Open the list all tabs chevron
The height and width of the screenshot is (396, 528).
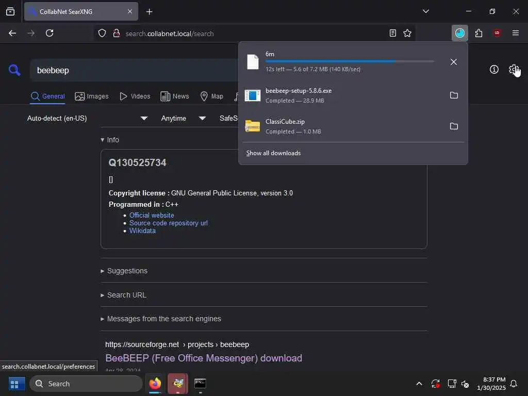[x=425, y=11]
